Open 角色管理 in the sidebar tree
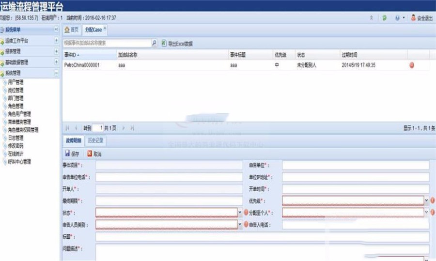Viewport: 436px width, 261px height. click(16, 106)
